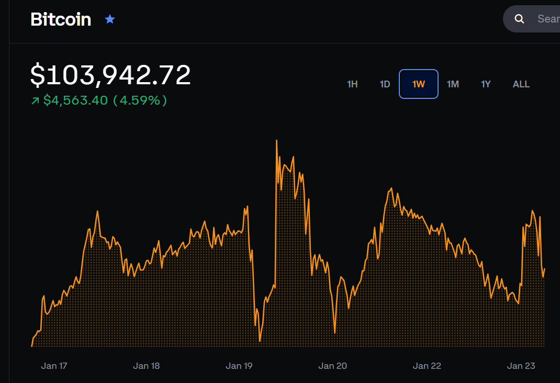The height and width of the screenshot is (383, 560).
Task: Click the Jan 22 axis label
Action: 427,366
